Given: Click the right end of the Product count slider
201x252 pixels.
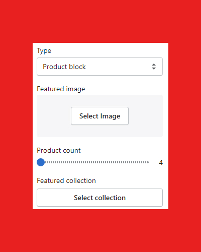Looking at the screenshot, I should click(x=148, y=162).
